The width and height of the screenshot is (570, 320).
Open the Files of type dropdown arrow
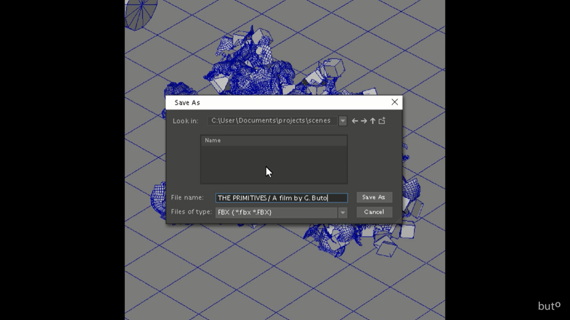click(342, 213)
